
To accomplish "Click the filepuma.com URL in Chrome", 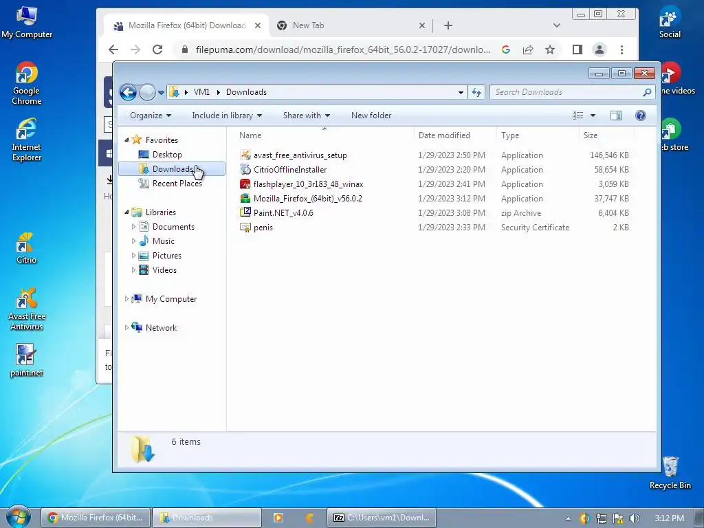I will click(x=343, y=49).
